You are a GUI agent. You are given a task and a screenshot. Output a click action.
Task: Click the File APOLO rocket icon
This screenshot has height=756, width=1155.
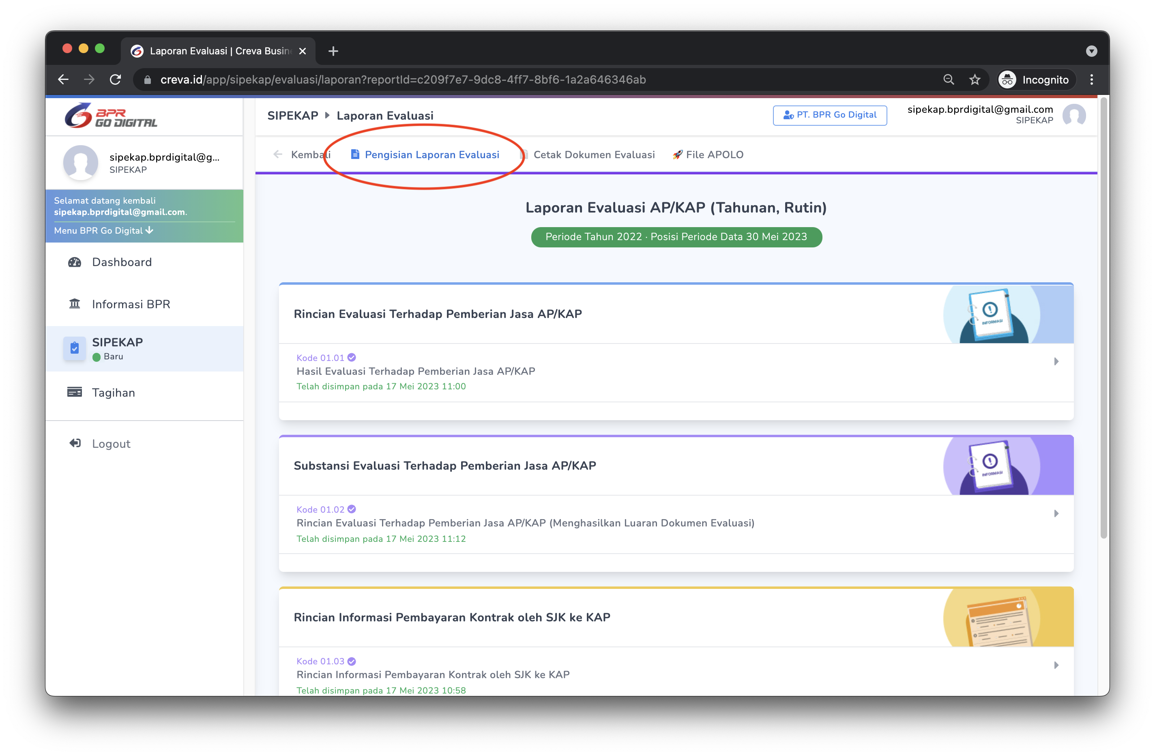click(x=678, y=155)
